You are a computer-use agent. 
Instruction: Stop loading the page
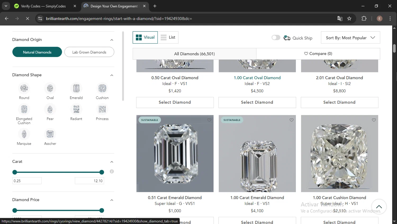(28, 19)
